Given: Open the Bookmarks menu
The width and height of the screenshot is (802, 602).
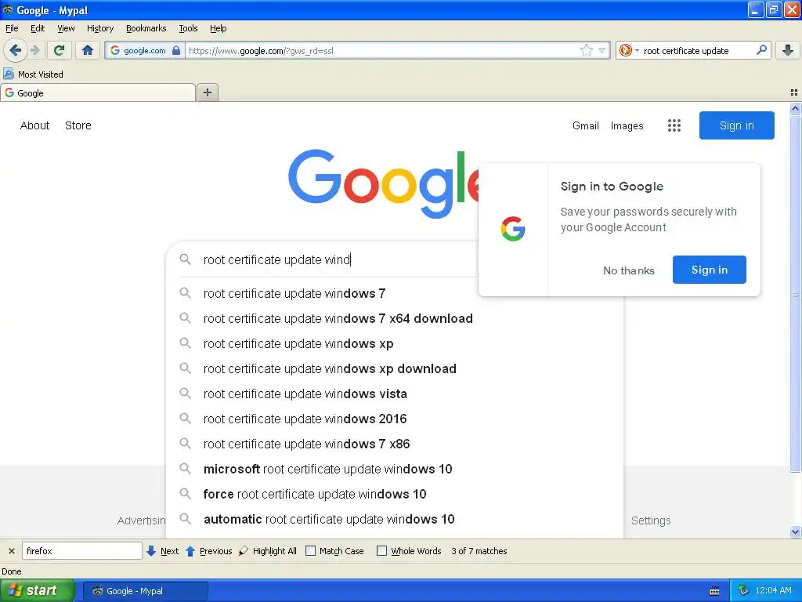Looking at the screenshot, I should click(x=146, y=28).
